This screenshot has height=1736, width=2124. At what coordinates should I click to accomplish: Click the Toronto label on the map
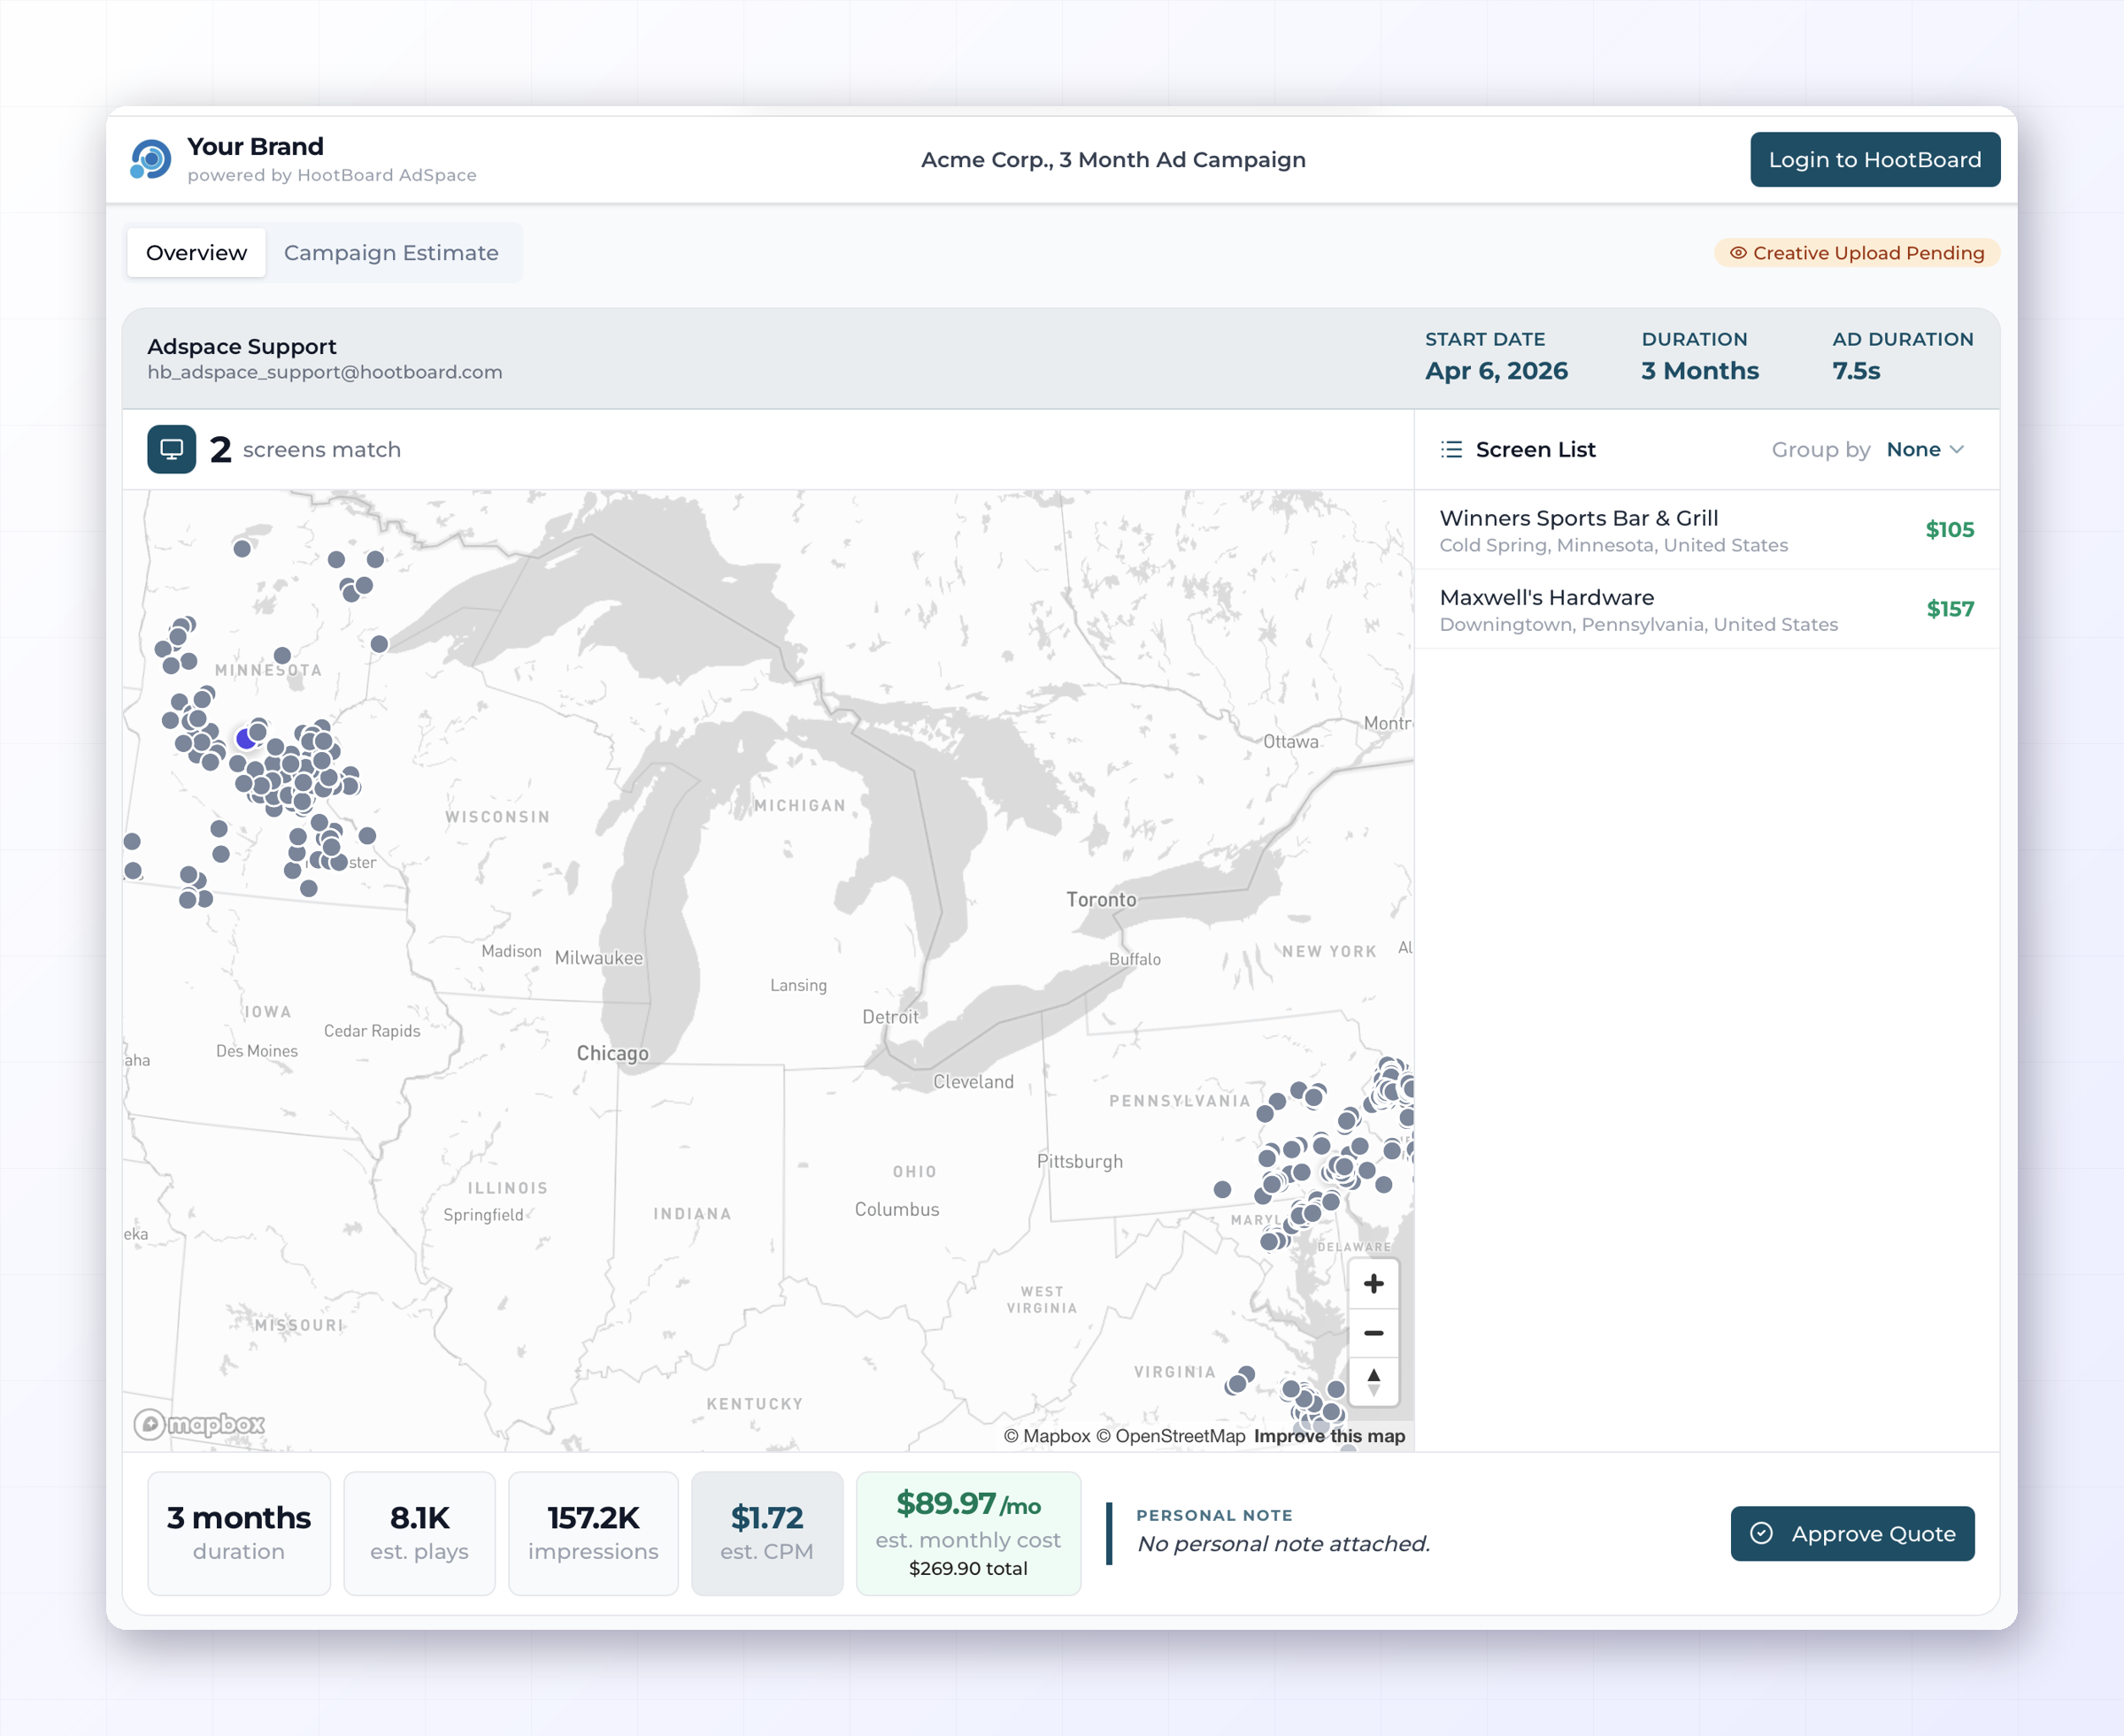coord(1101,900)
